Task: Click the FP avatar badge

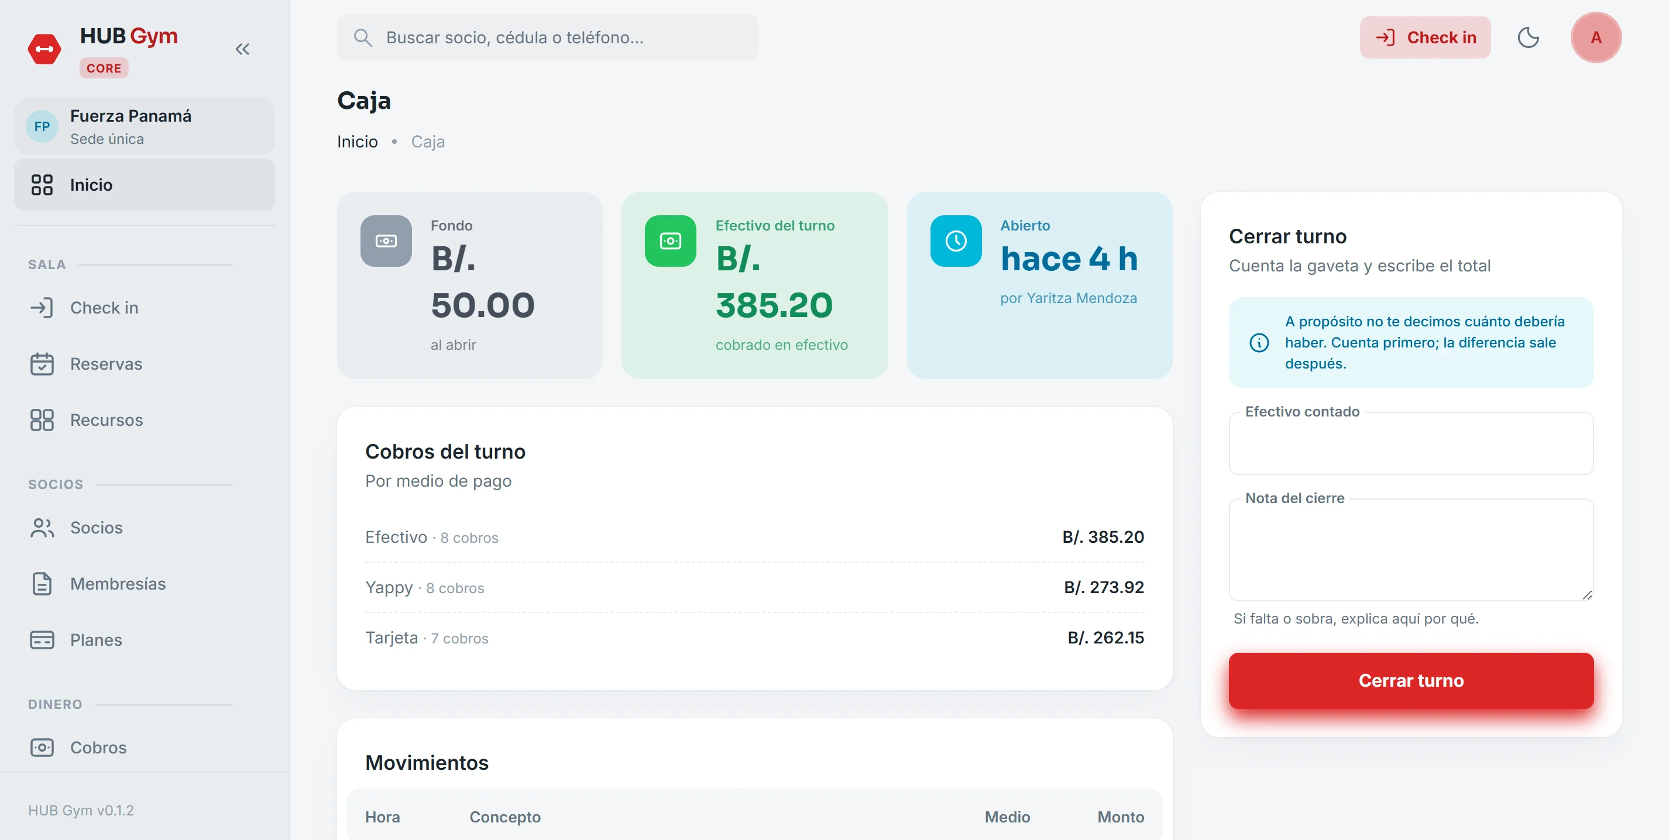Action: (x=42, y=126)
